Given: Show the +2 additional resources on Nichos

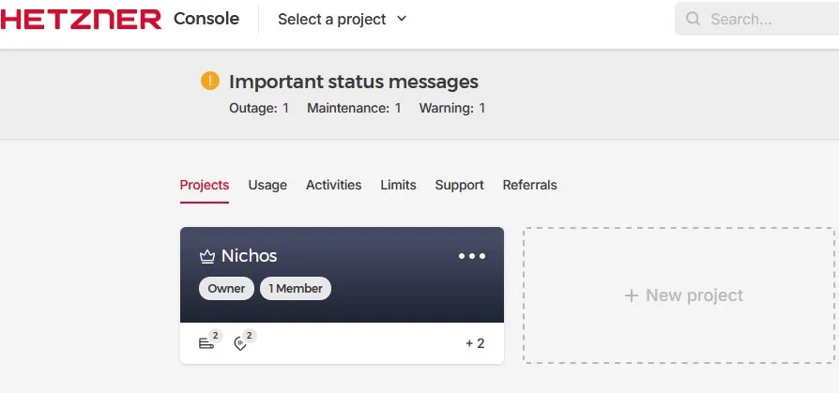Looking at the screenshot, I should (x=475, y=343).
